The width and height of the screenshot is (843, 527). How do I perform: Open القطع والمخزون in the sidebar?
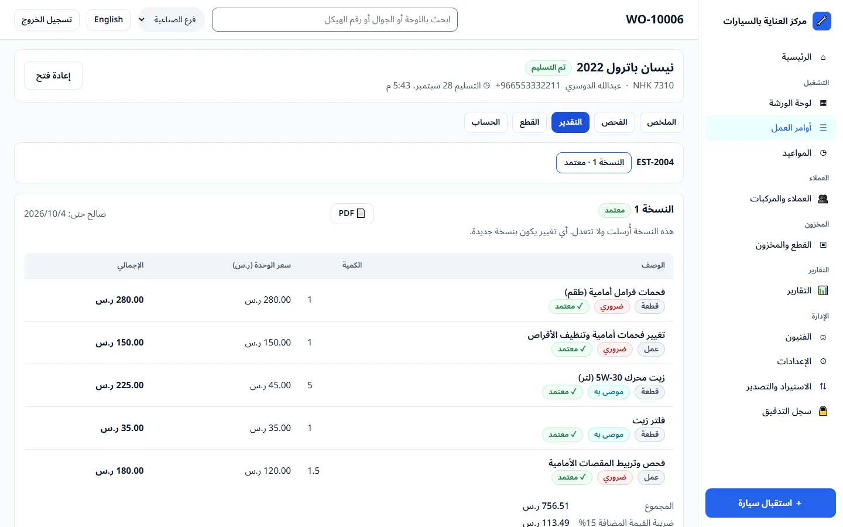[770, 245]
